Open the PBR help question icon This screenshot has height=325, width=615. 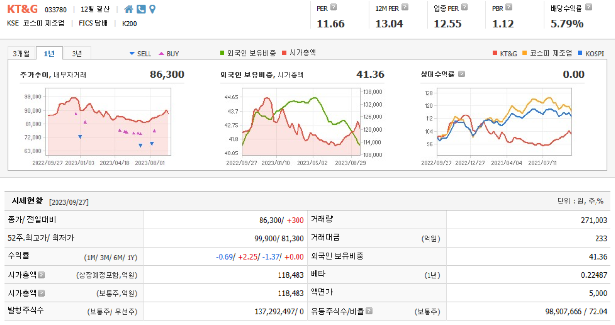509,7
